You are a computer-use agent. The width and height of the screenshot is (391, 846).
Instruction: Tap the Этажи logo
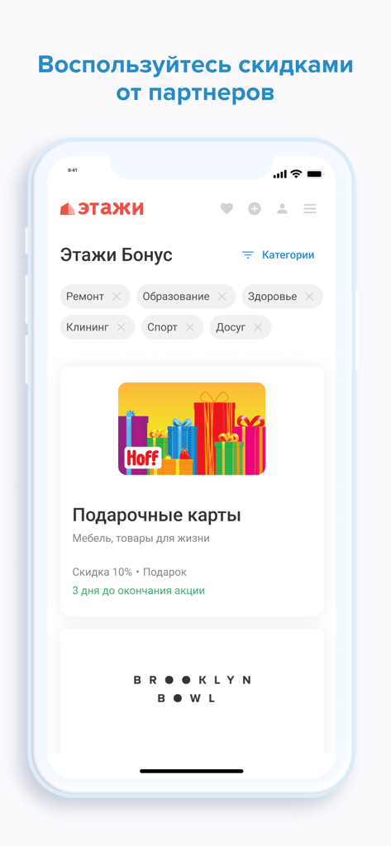[102, 208]
